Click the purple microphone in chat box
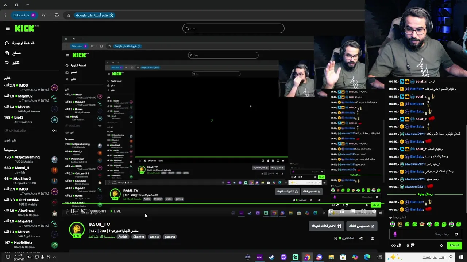Screen dimensions: 467x262 click(395, 234)
